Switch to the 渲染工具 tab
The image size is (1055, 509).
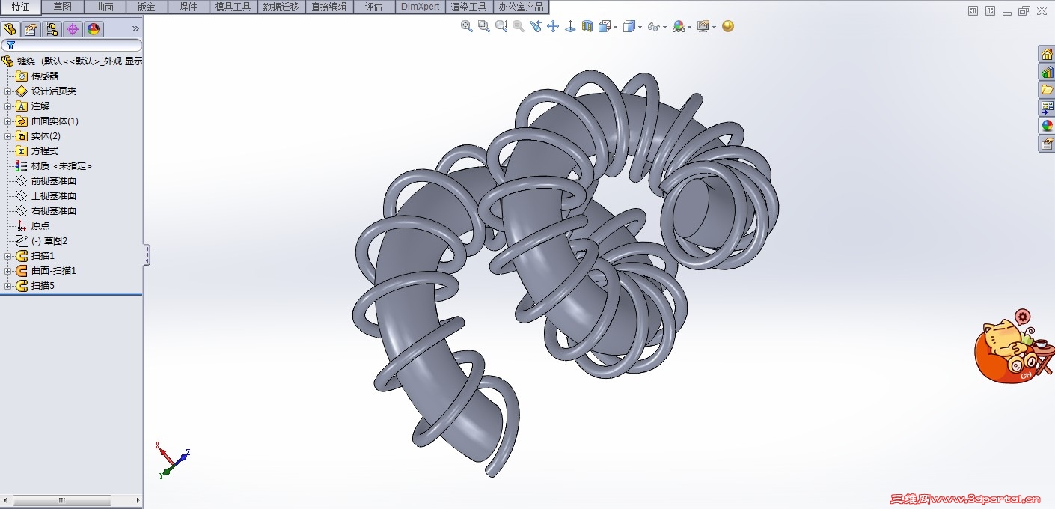[x=469, y=7]
